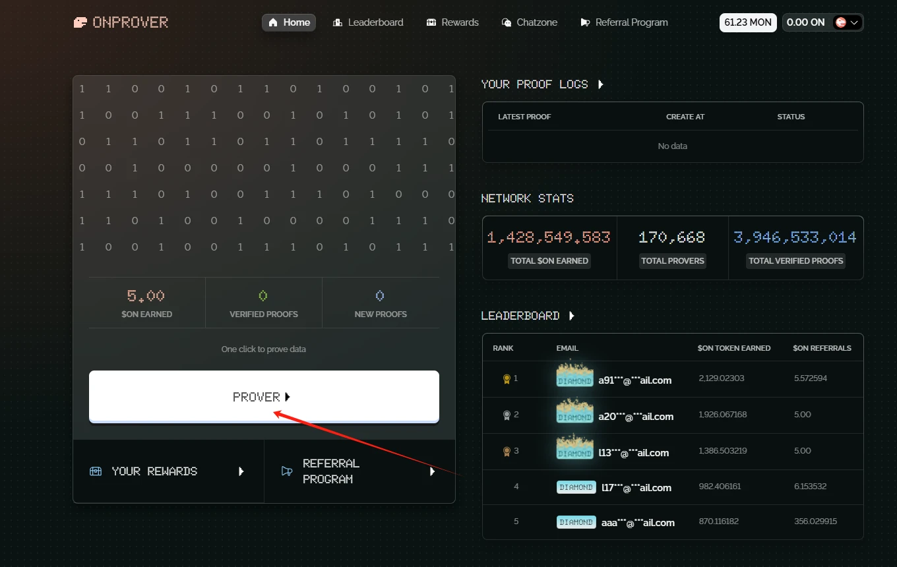This screenshot has width=897, height=567.
Task: Expand the Leaderboard section arrow
Action: click(x=572, y=316)
